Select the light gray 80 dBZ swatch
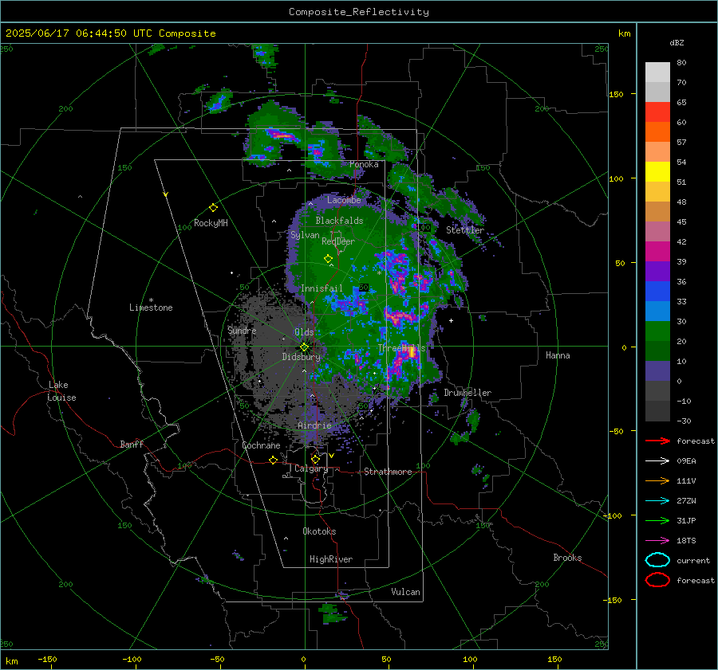The height and width of the screenshot is (670, 718). (x=657, y=72)
